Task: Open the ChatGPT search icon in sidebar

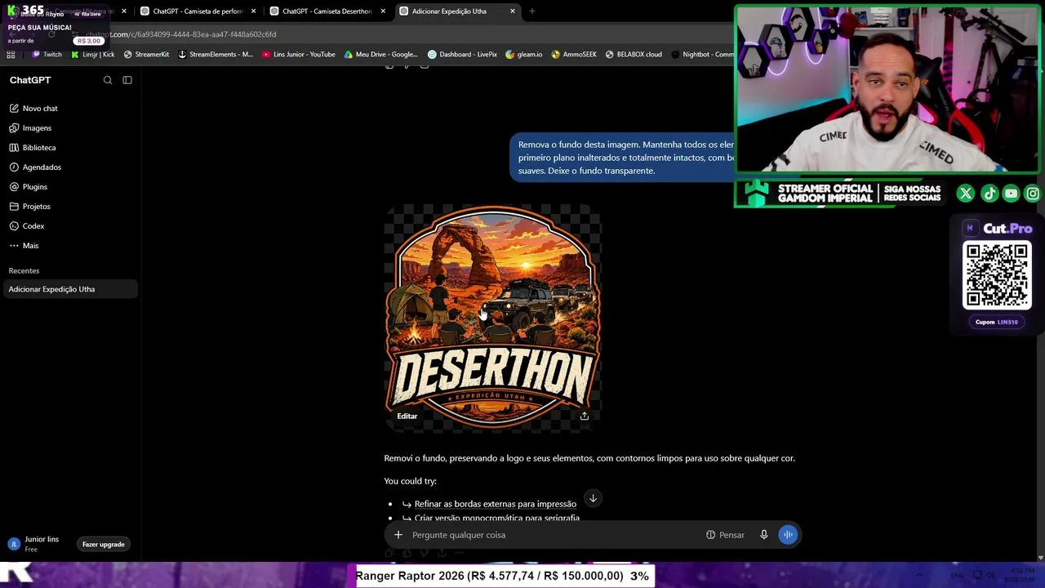Action: (x=108, y=80)
